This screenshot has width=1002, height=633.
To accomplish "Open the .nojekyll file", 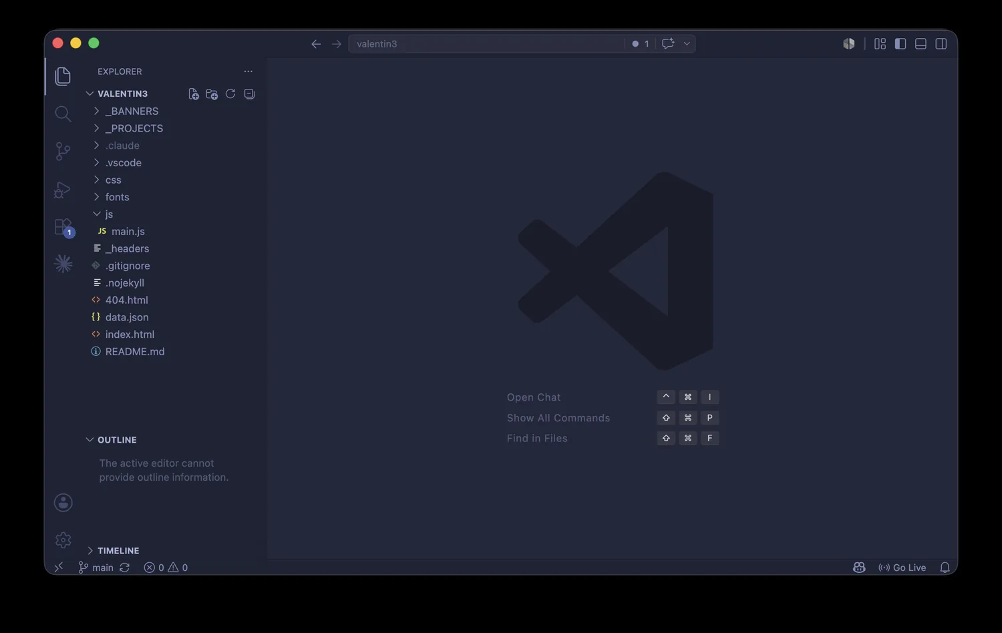I will click(x=124, y=283).
